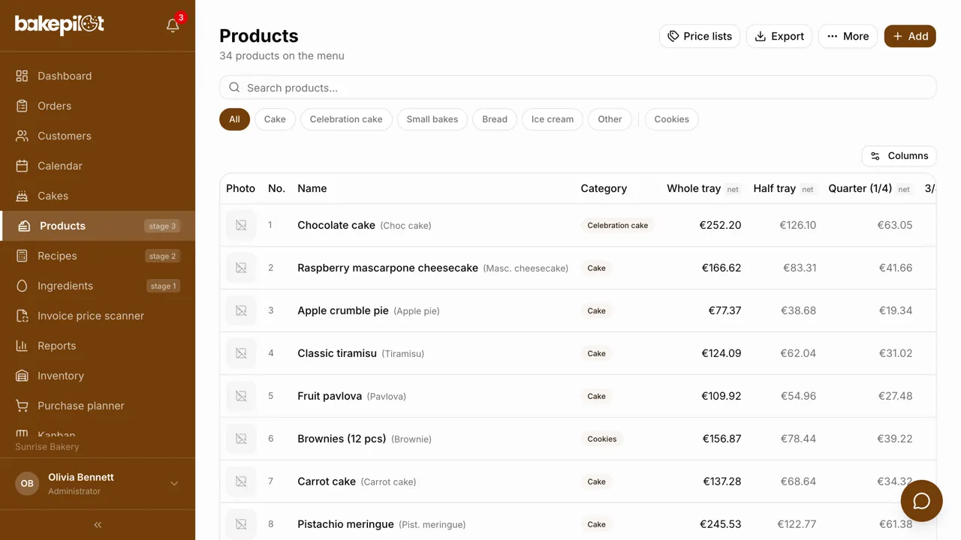Click the bakepilot logo
This screenshot has width=961, height=540.
coord(60,25)
